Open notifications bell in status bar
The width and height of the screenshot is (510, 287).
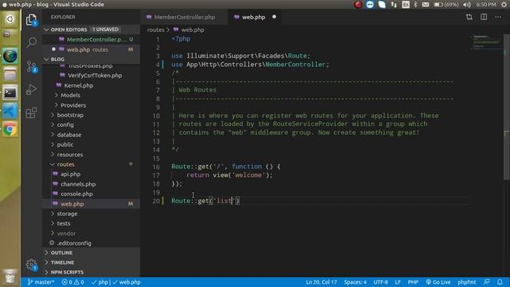pos(500,282)
